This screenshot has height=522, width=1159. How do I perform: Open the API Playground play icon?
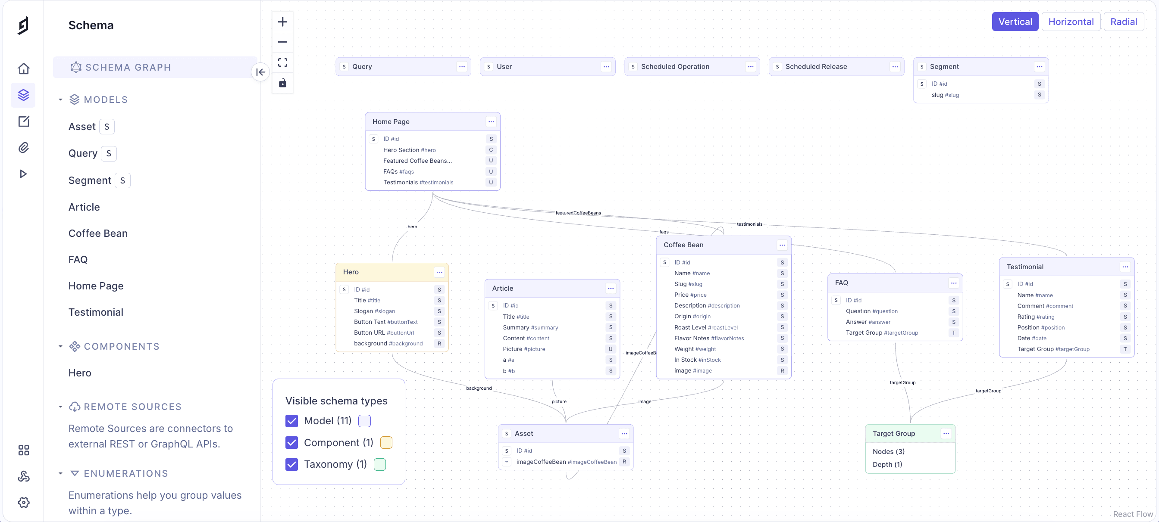coord(23,174)
